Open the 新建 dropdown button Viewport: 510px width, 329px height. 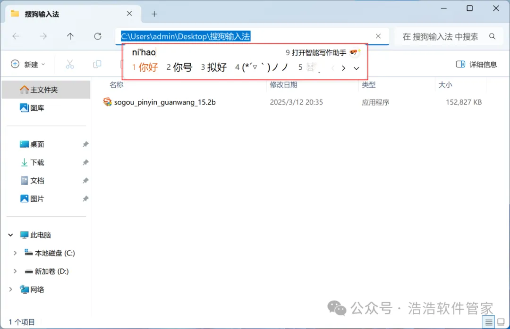(x=28, y=64)
